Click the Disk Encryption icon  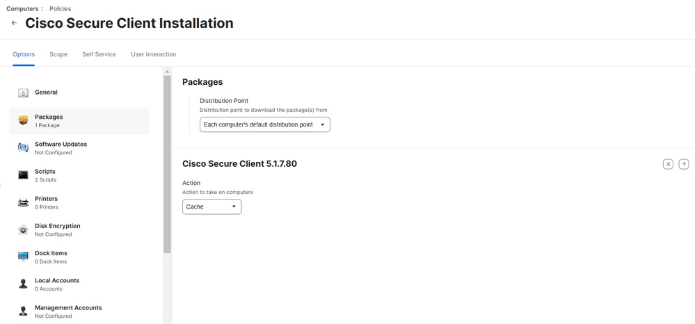point(23,229)
